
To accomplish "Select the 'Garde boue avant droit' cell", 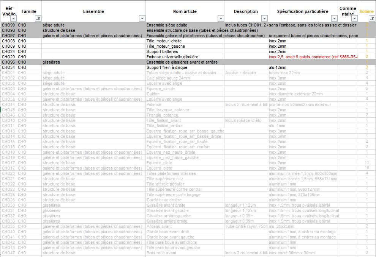I will pyautogui.click(x=185, y=232).
